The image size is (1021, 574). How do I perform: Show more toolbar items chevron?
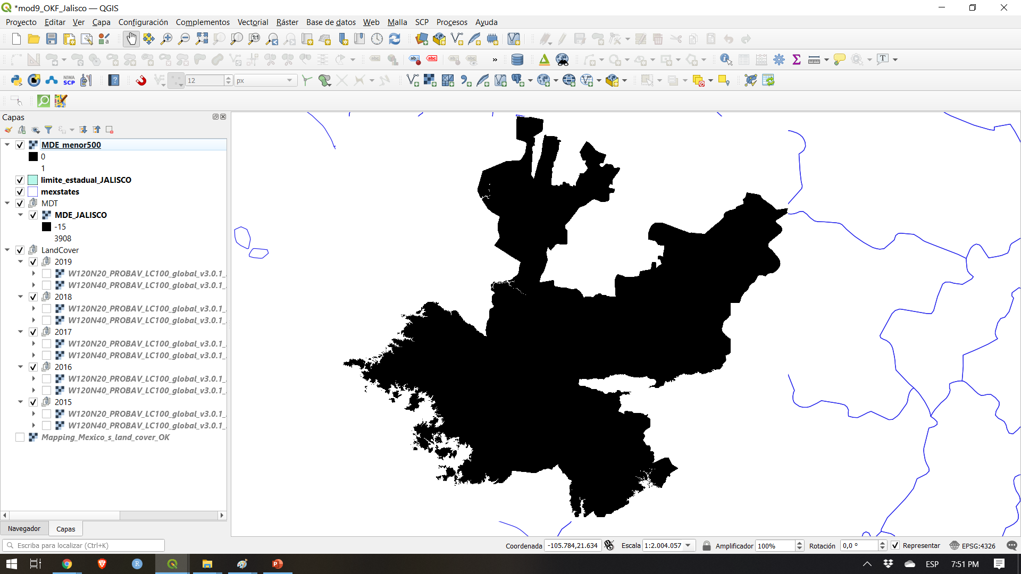pos(495,60)
